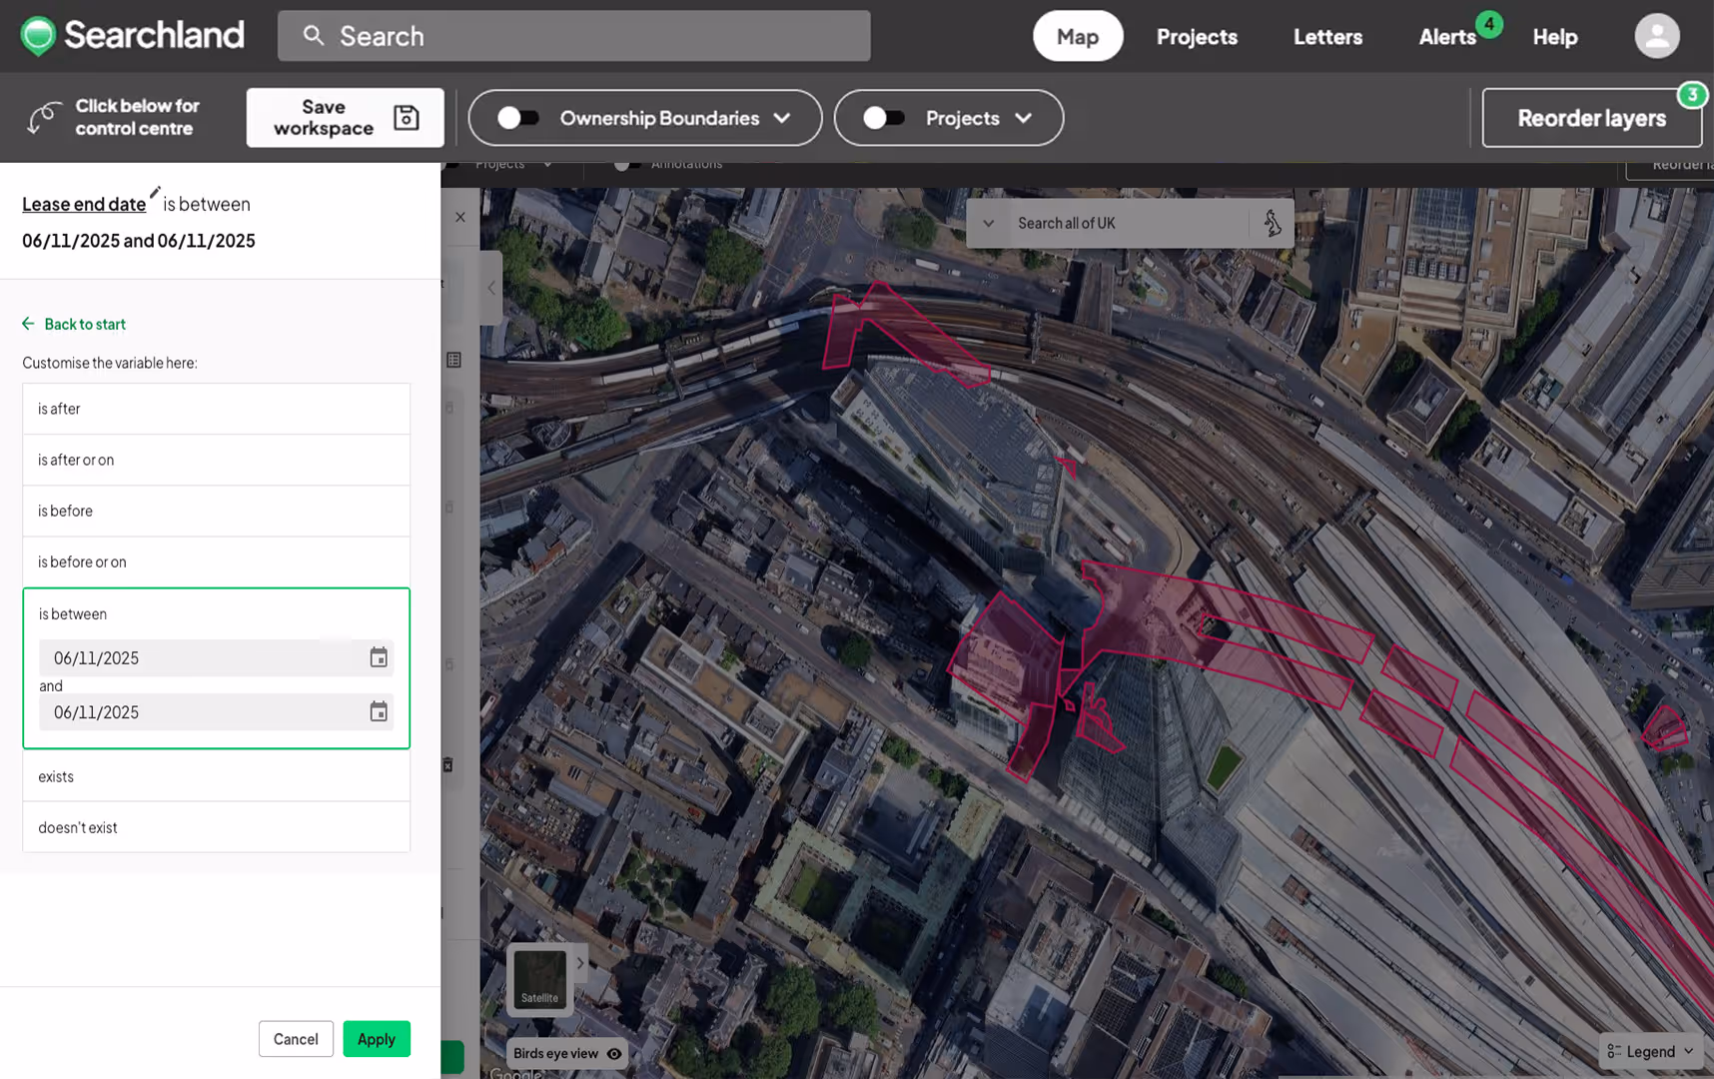The height and width of the screenshot is (1079, 1714).
Task: Click the pencil icon beside Lease end date
Action: click(x=155, y=193)
